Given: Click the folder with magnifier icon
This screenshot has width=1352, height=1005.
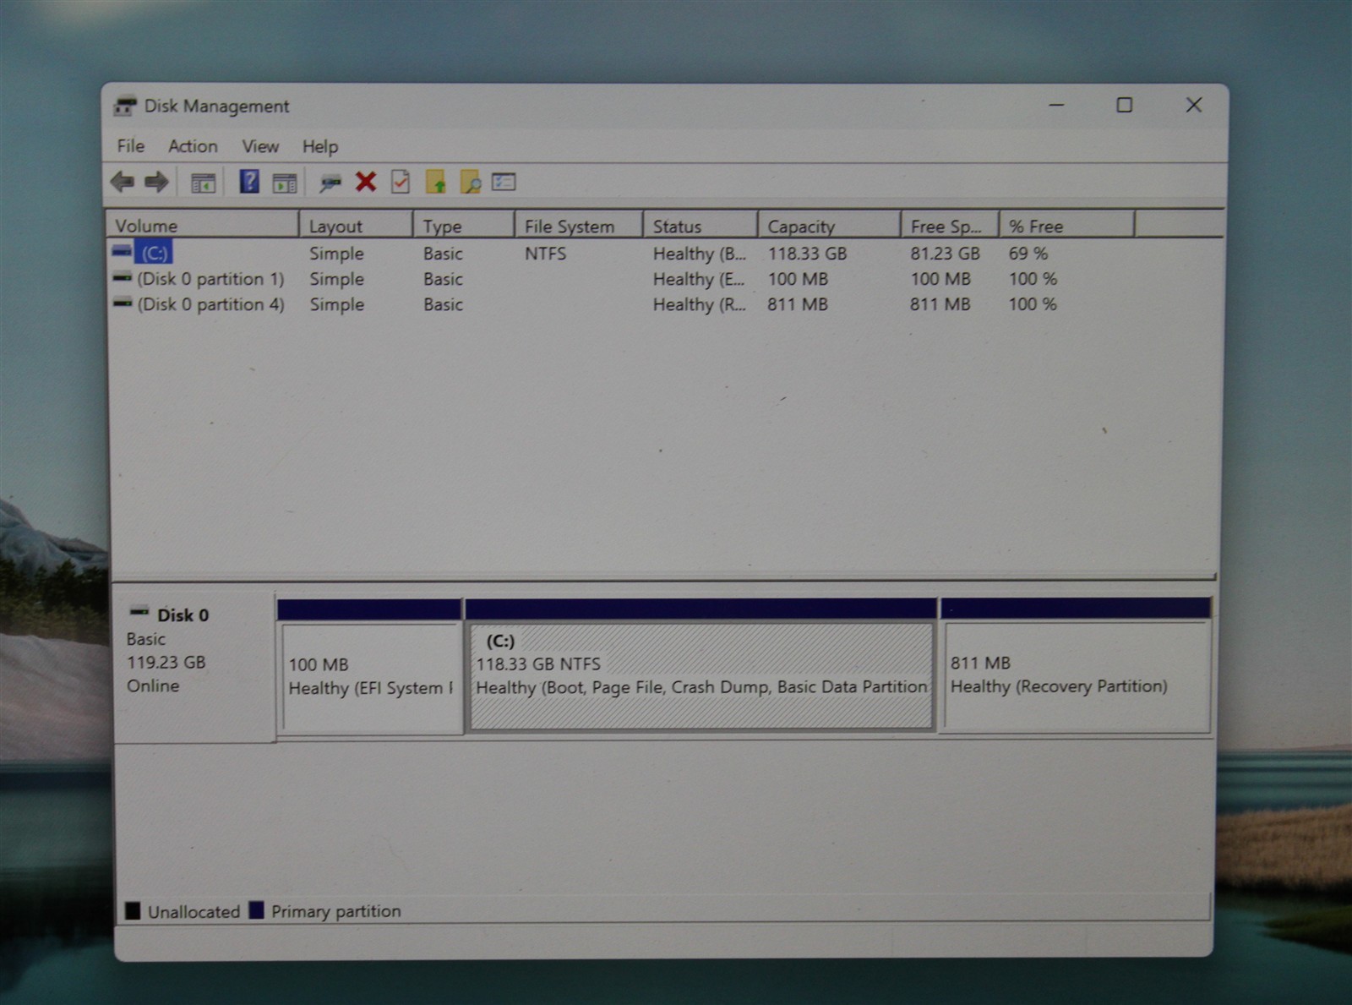Looking at the screenshot, I should 471,182.
